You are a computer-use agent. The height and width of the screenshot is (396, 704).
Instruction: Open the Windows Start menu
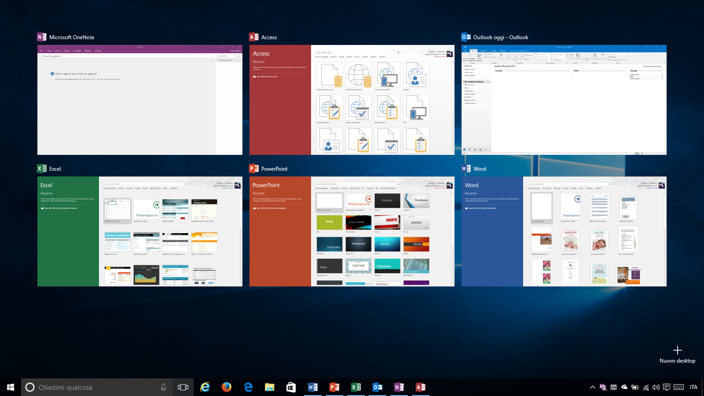(11, 387)
